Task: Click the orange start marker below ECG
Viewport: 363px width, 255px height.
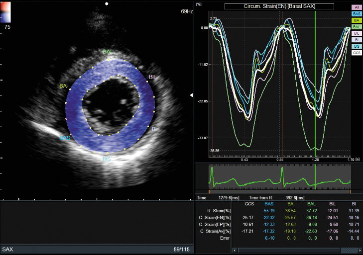Action: [x=209, y=191]
